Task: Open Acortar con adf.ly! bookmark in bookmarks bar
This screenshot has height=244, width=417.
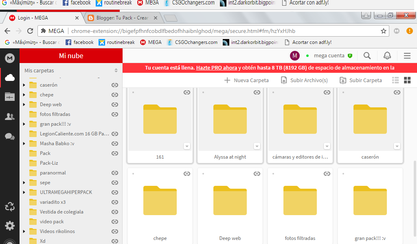Action: click(308, 42)
